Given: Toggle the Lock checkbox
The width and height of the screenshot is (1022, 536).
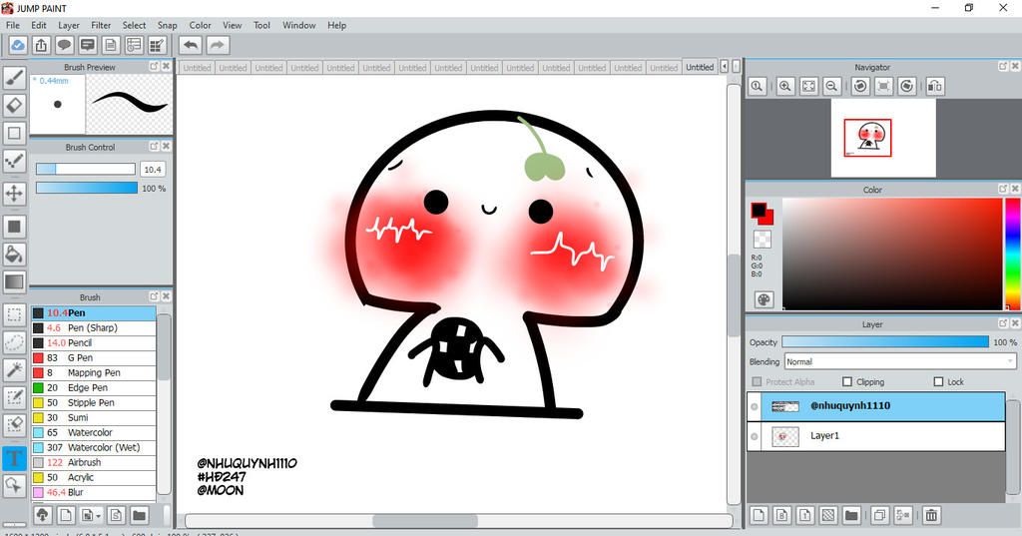Looking at the screenshot, I should pyautogui.click(x=938, y=381).
